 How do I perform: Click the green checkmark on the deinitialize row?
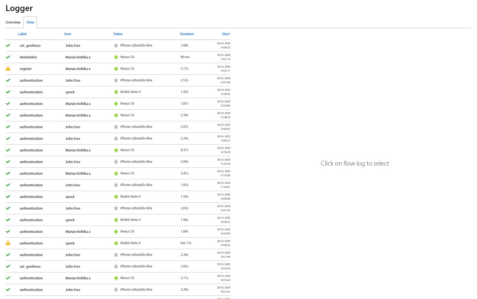pyautogui.click(x=8, y=57)
